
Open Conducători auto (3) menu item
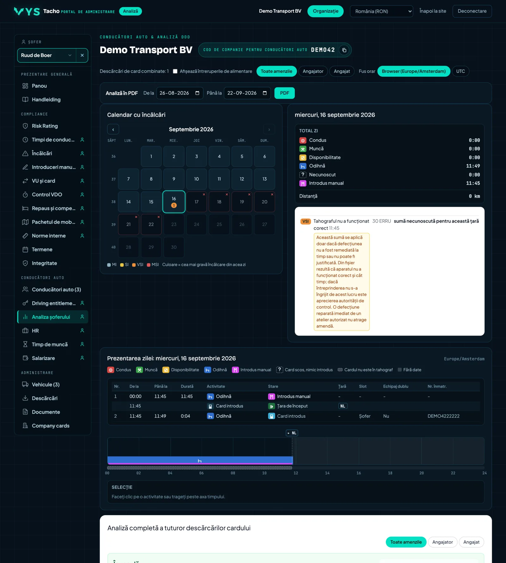[x=52, y=289]
